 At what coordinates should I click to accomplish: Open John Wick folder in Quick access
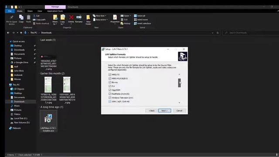(19, 71)
